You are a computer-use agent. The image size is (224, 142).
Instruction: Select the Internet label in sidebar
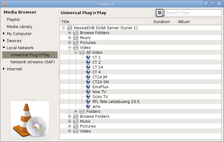coord(14,69)
